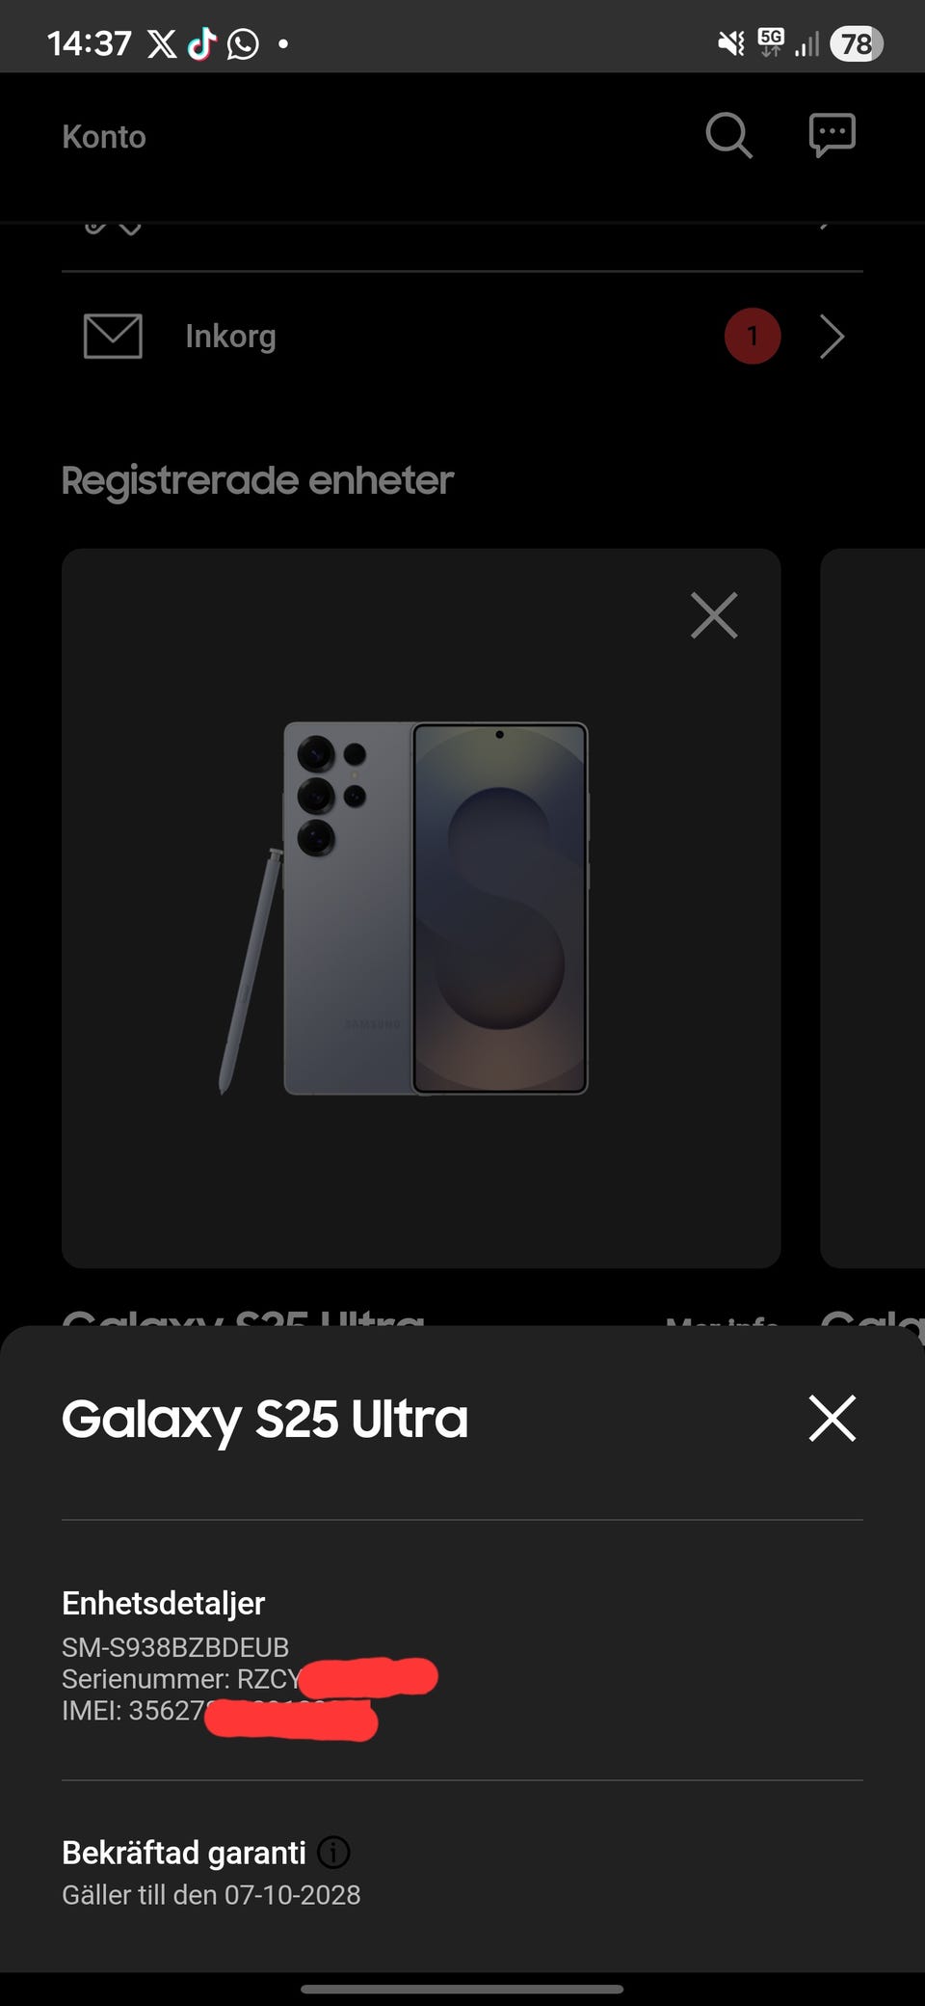Viewport: 925px width, 2006px height.
Task: Open the Inkorg row chevron
Action: pos(832,337)
